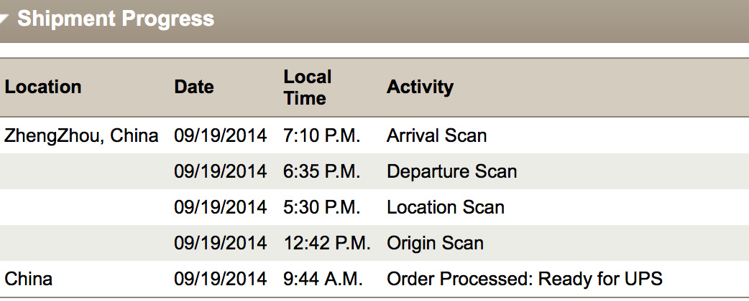Select the 12:42 P.M. time cell
Screen dimensions: 749x301
coord(327,243)
